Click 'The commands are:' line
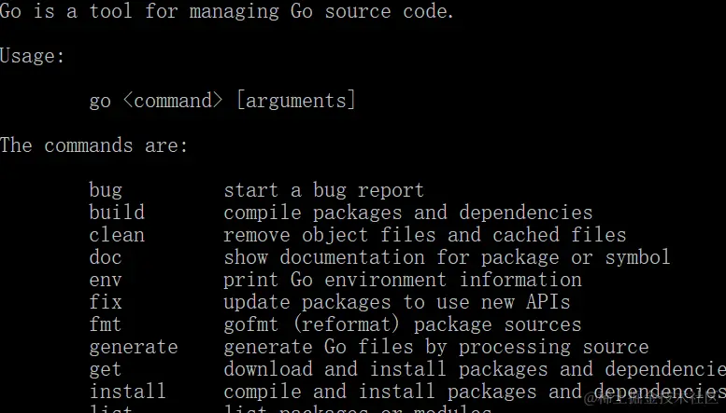Image resolution: width=726 pixels, height=413 pixels. [x=94, y=145]
